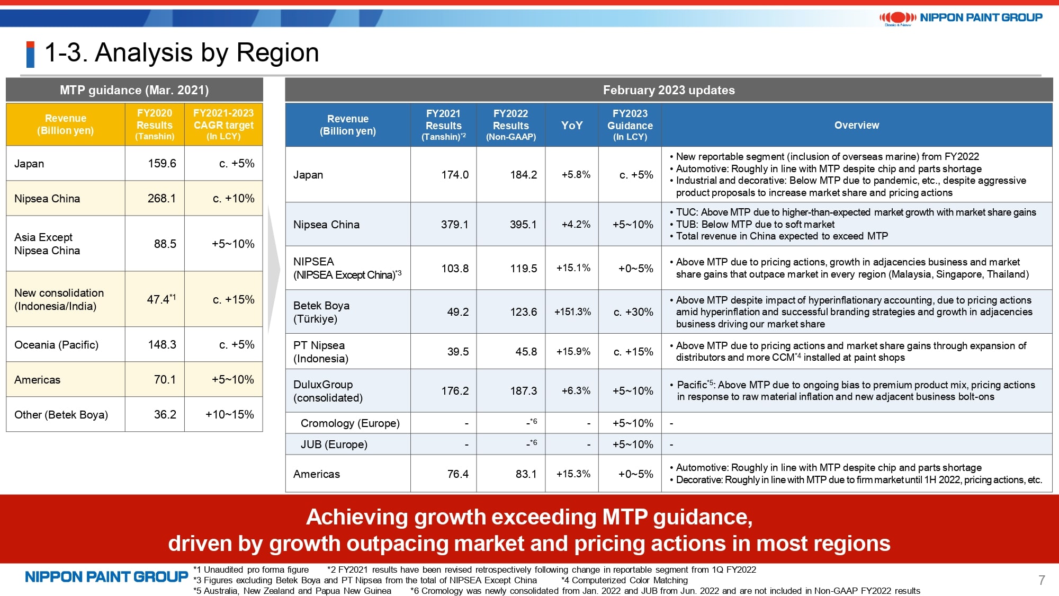The height and width of the screenshot is (596, 1059).
Task: Click Americas YoY +15.3%
Action: coord(573,474)
